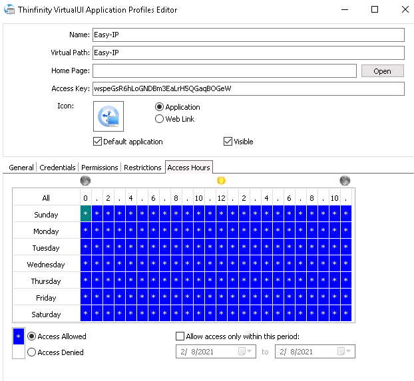Viewport: 414px width, 381px height.
Task: Click the first hour 10 column header
Action: pyautogui.click(x=198, y=198)
